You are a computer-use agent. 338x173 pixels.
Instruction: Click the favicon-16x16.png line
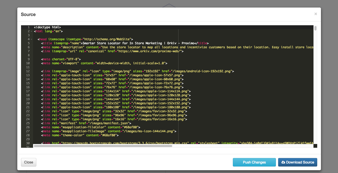point(114,119)
